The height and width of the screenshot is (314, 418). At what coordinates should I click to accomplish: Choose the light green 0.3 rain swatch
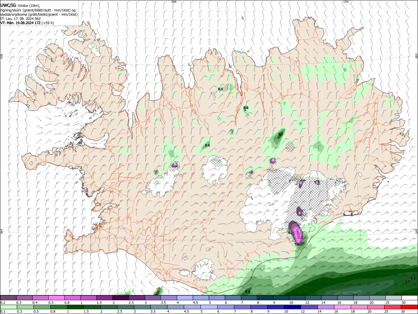[x=25, y=307]
